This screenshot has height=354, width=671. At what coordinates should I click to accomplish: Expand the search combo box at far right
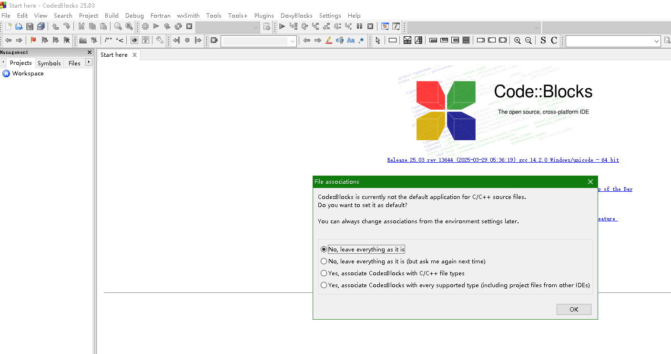pos(656,41)
